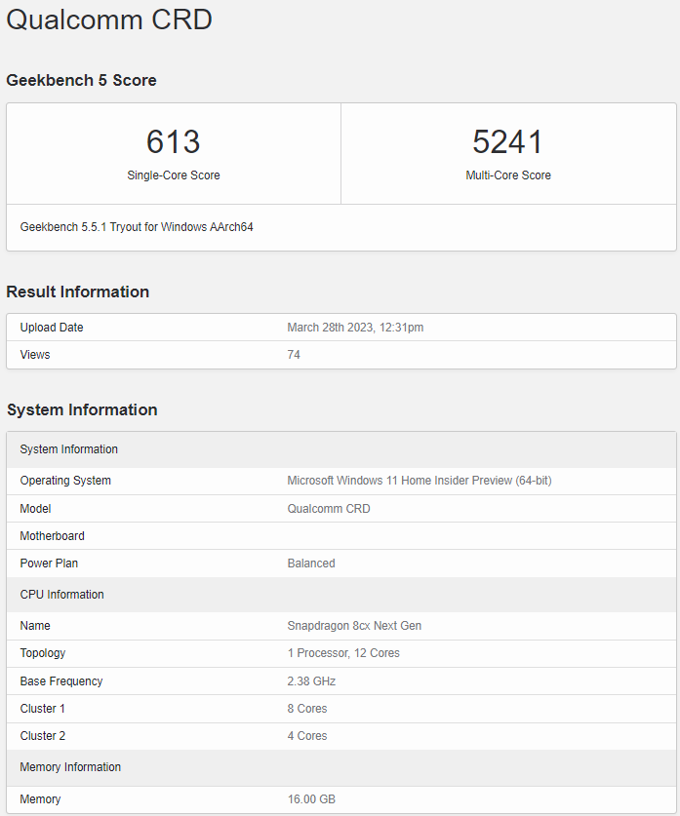Select the 1 Processor, 12 Cores value
Screen dimensions: 680x816
point(343,653)
